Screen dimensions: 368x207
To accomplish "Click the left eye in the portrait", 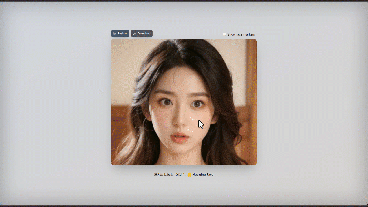I will click(166, 102).
